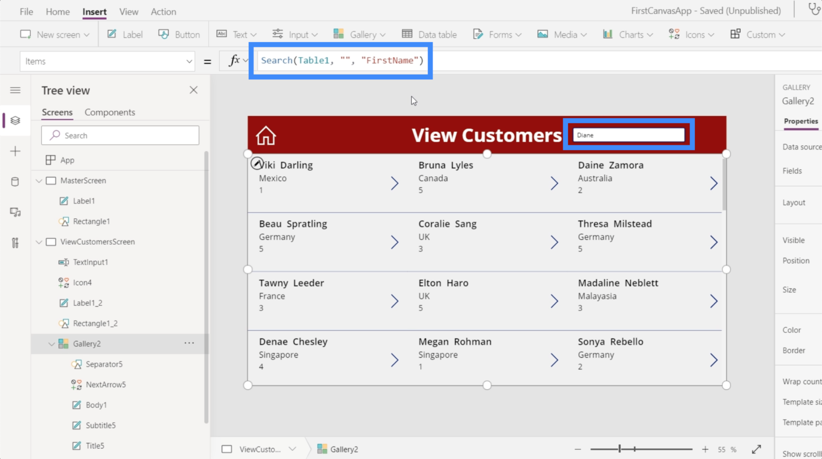This screenshot has height=459, width=822.
Task: Insert a Button from the ribbon
Action: [x=179, y=34]
